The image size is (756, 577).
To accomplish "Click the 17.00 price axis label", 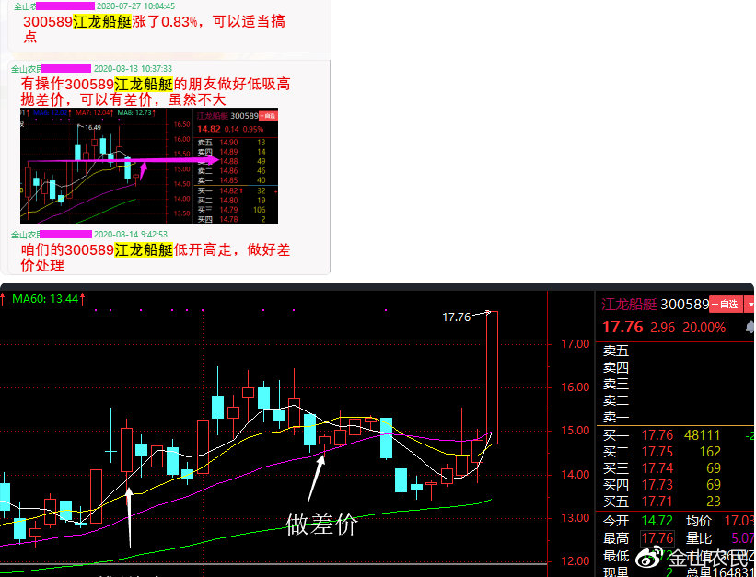I will 576,344.
